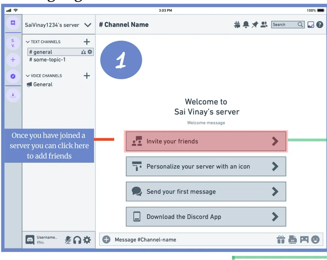This screenshot has height=260, width=327.
Task: Toggle deafen using the headphones icon
Action: pos(77,240)
